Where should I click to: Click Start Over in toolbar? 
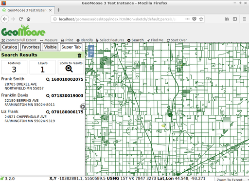coord(177,40)
